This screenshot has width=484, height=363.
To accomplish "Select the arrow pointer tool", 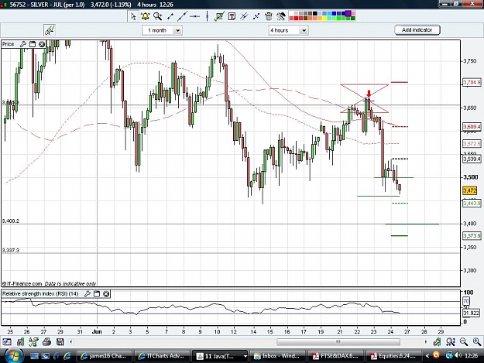I will tap(133, 16).
